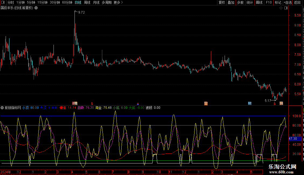304x175 pixels.
Task: Click the diamond icon above the chart
Action: [281, 8]
